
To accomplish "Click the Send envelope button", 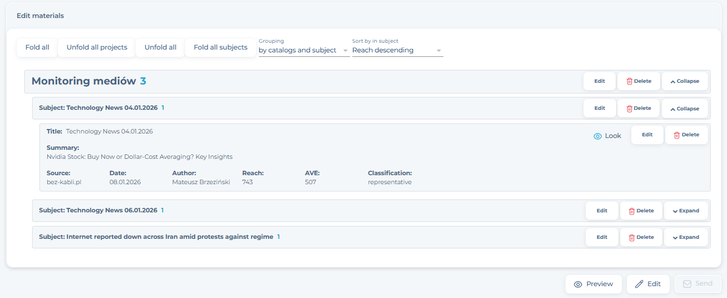I will [698, 284].
